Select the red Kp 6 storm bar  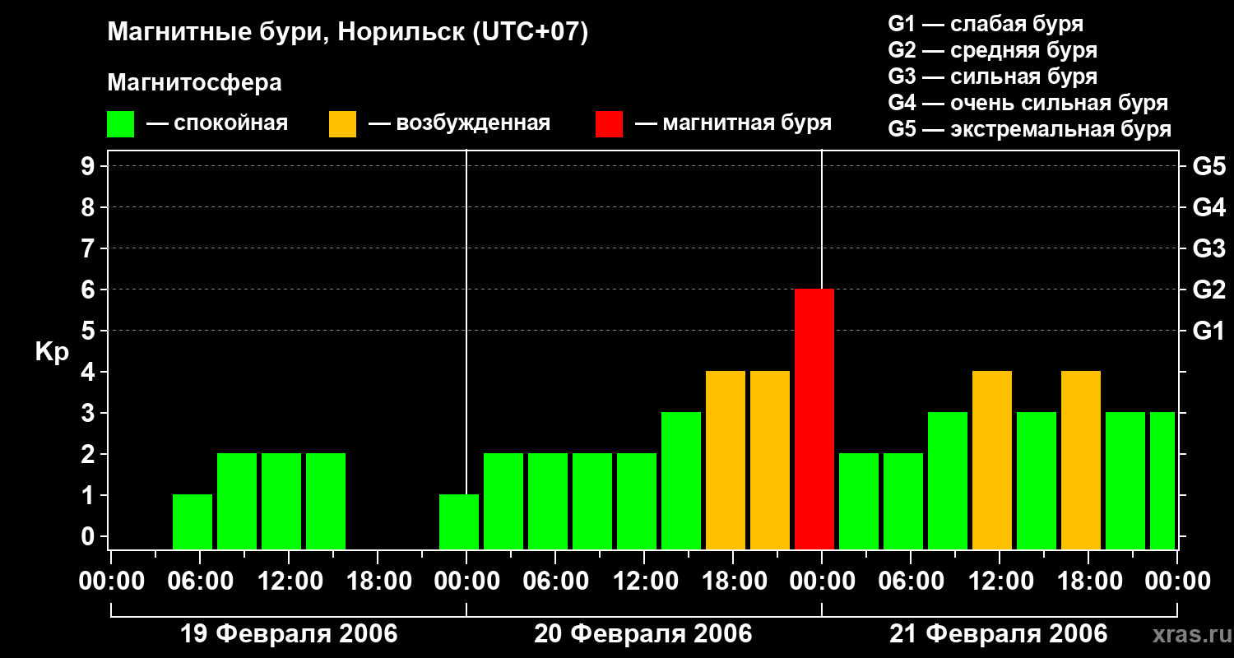pyautogui.click(x=814, y=419)
